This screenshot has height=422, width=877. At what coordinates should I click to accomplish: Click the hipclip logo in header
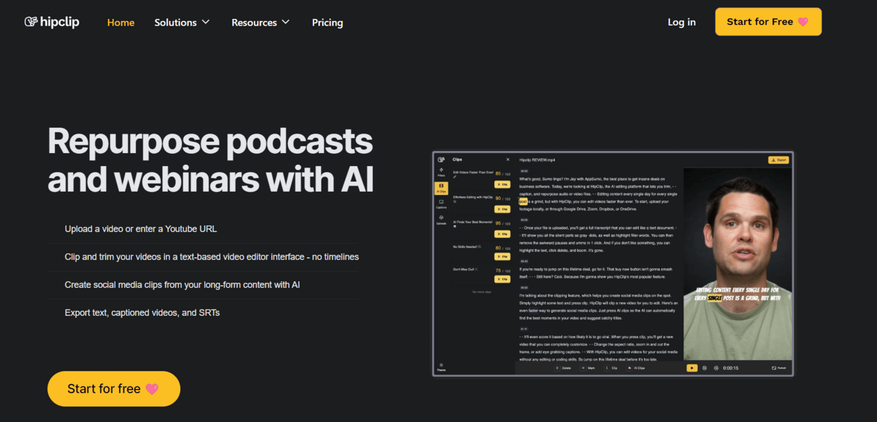(x=52, y=22)
